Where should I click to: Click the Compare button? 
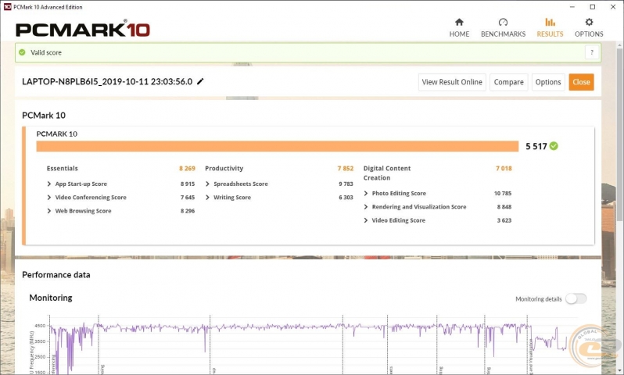pos(508,82)
